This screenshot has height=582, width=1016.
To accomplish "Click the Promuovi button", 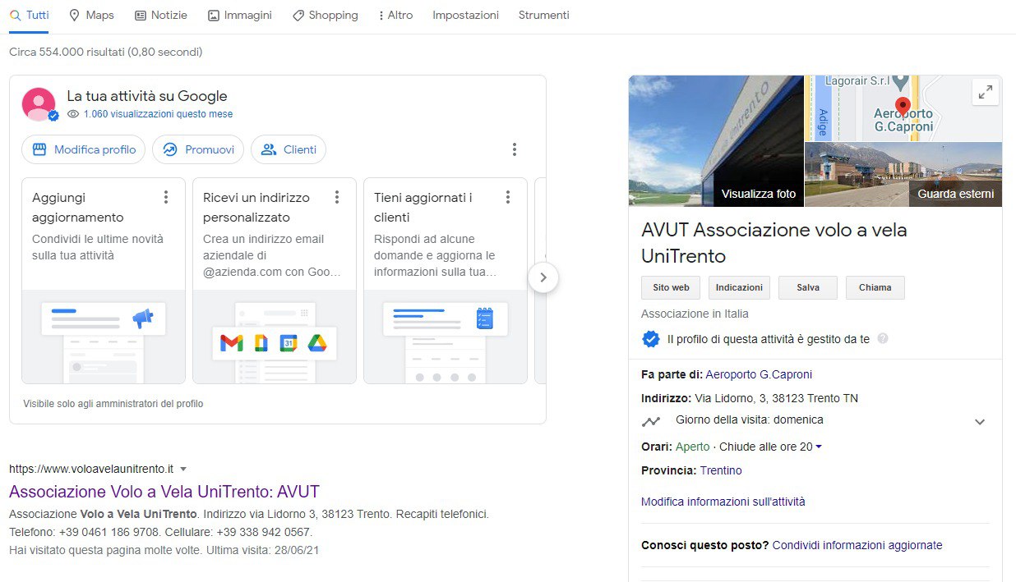I will coord(198,149).
